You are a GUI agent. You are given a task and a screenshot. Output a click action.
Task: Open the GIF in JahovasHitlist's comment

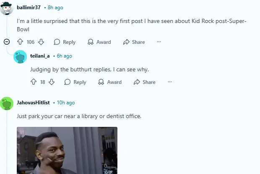click(67, 150)
